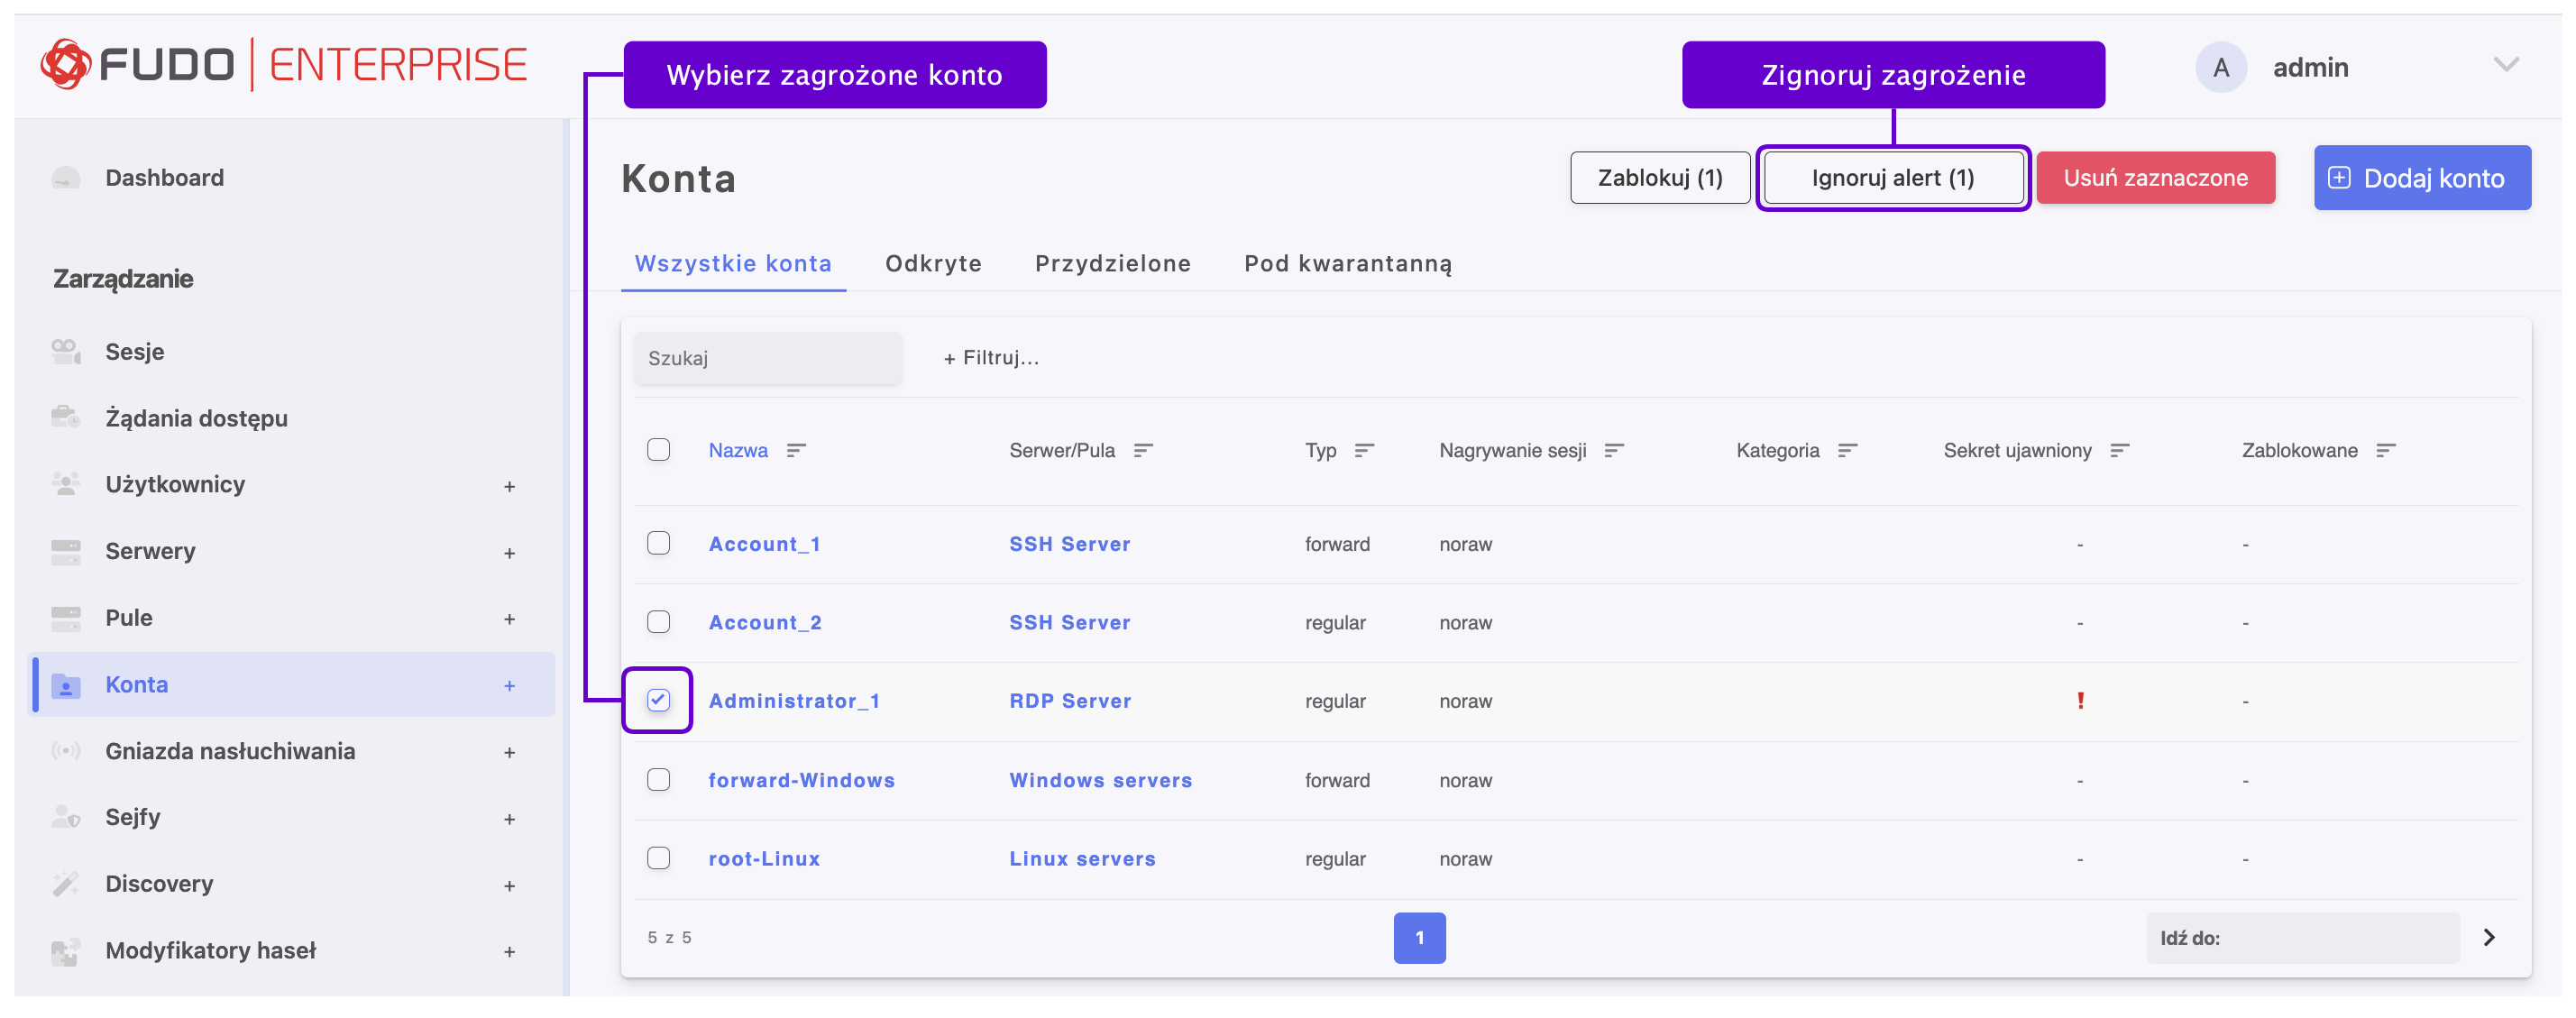Open the forward-Windows account link

click(x=801, y=780)
